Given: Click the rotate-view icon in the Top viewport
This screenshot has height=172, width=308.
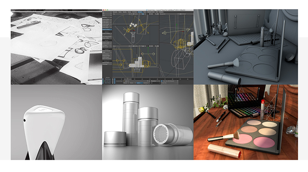Looking at the screenshot, I should click(152, 14).
